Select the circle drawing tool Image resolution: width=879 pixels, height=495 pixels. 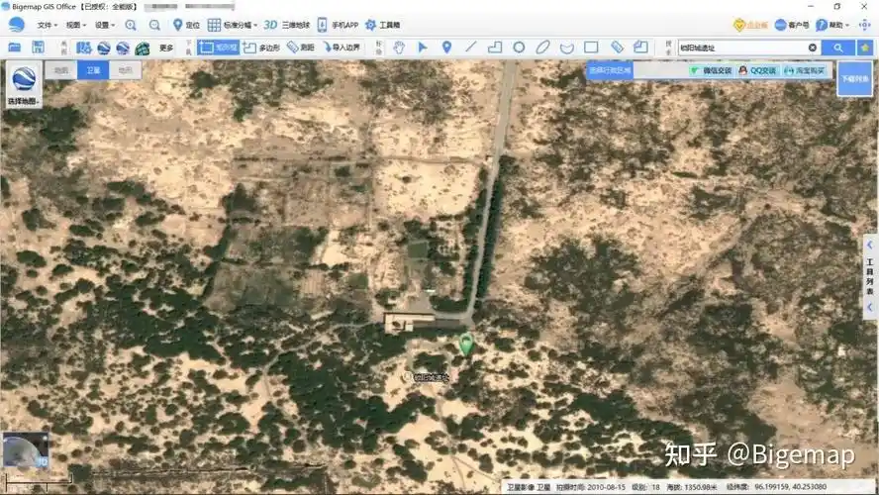point(519,47)
